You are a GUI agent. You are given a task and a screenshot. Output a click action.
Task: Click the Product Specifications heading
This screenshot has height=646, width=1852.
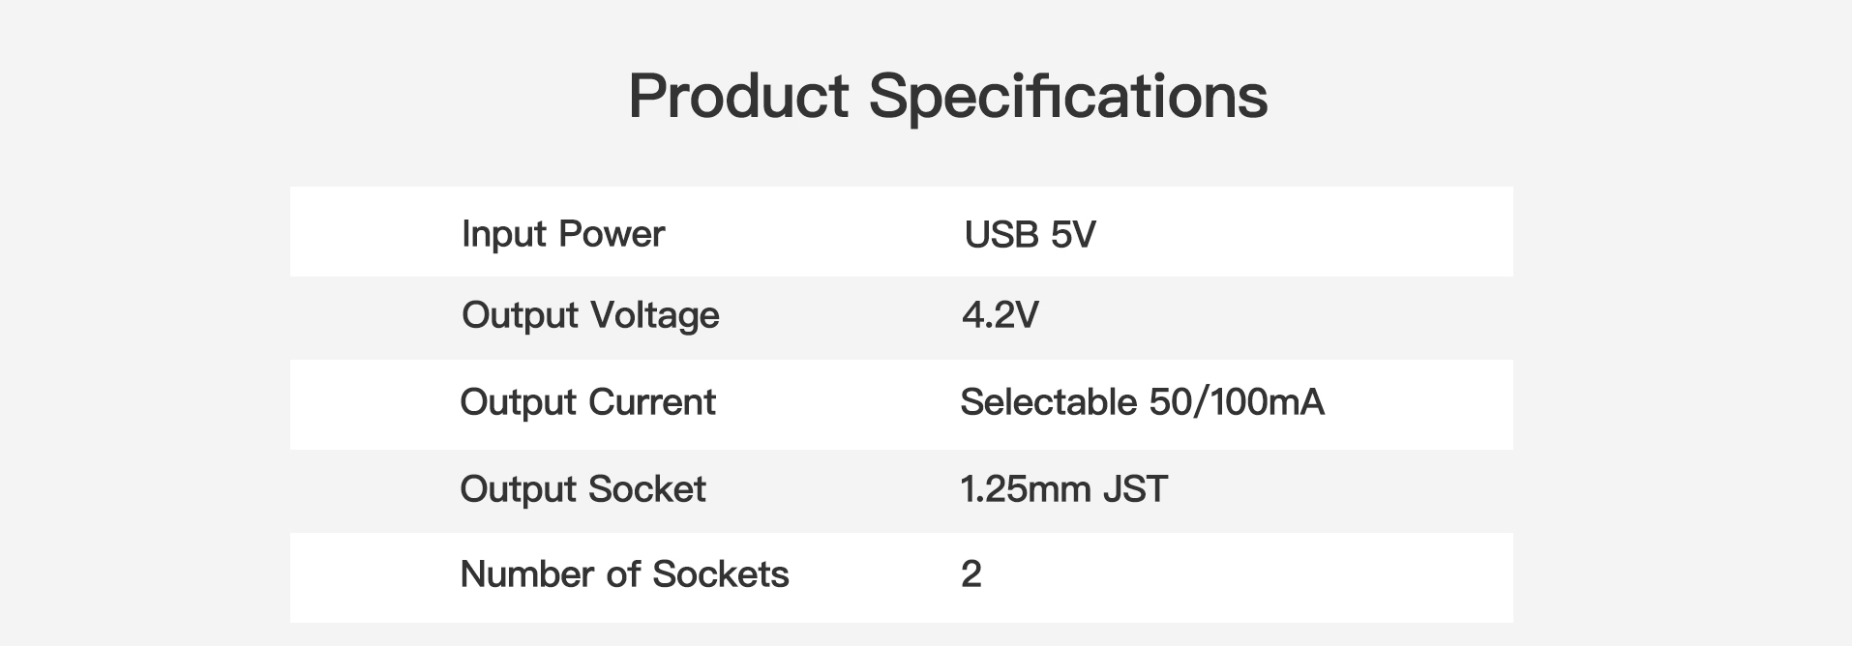(x=947, y=96)
